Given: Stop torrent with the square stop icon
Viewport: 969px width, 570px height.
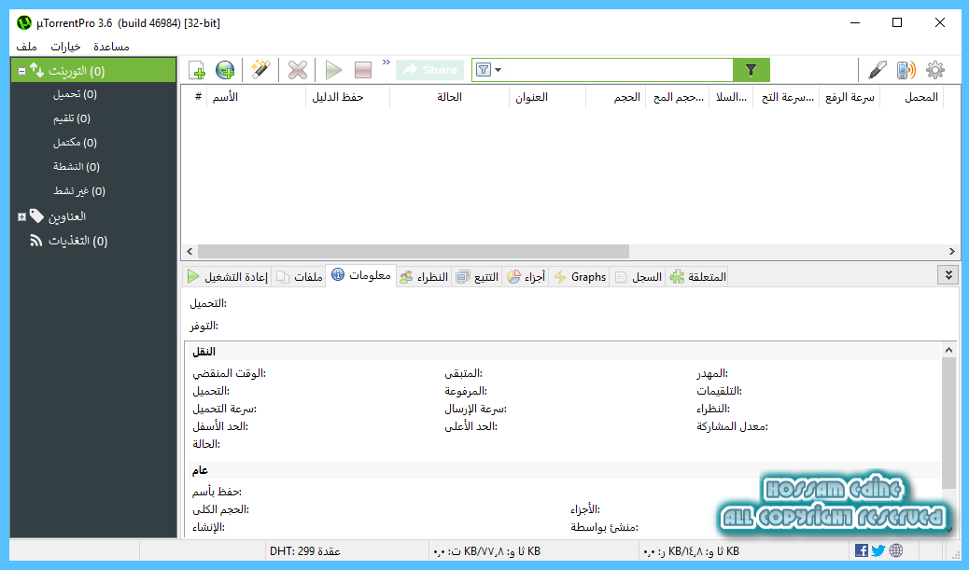Looking at the screenshot, I should (363, 70).
